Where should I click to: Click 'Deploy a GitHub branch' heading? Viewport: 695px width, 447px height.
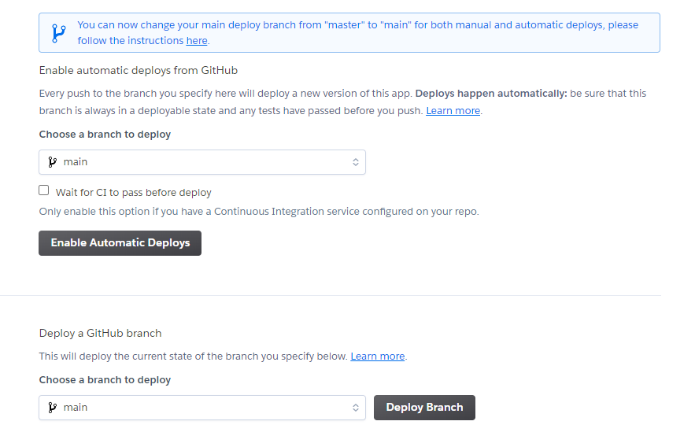[x=100, y=333]
